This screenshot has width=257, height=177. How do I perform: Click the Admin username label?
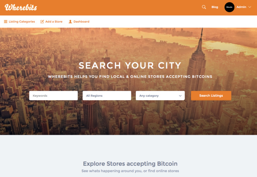[241, 7]
